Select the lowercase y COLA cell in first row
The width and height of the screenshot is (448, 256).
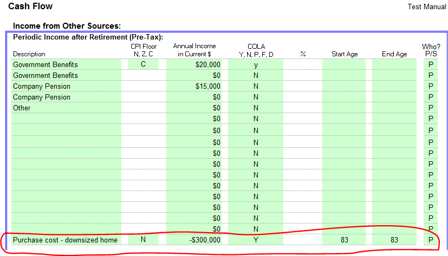click(x=256, y=65)
